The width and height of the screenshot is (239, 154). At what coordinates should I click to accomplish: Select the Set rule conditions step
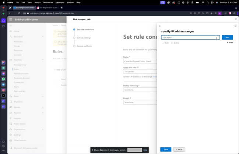(x=85, y=29)
